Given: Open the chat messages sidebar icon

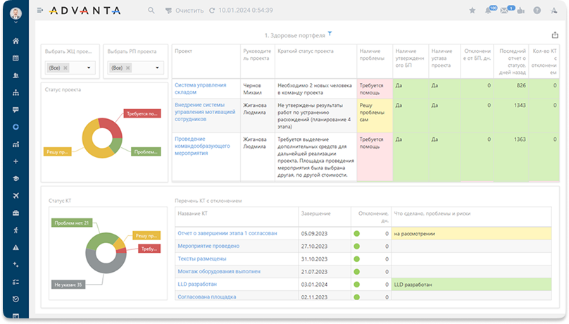Looking at the screenshot, I should (15, 110).
